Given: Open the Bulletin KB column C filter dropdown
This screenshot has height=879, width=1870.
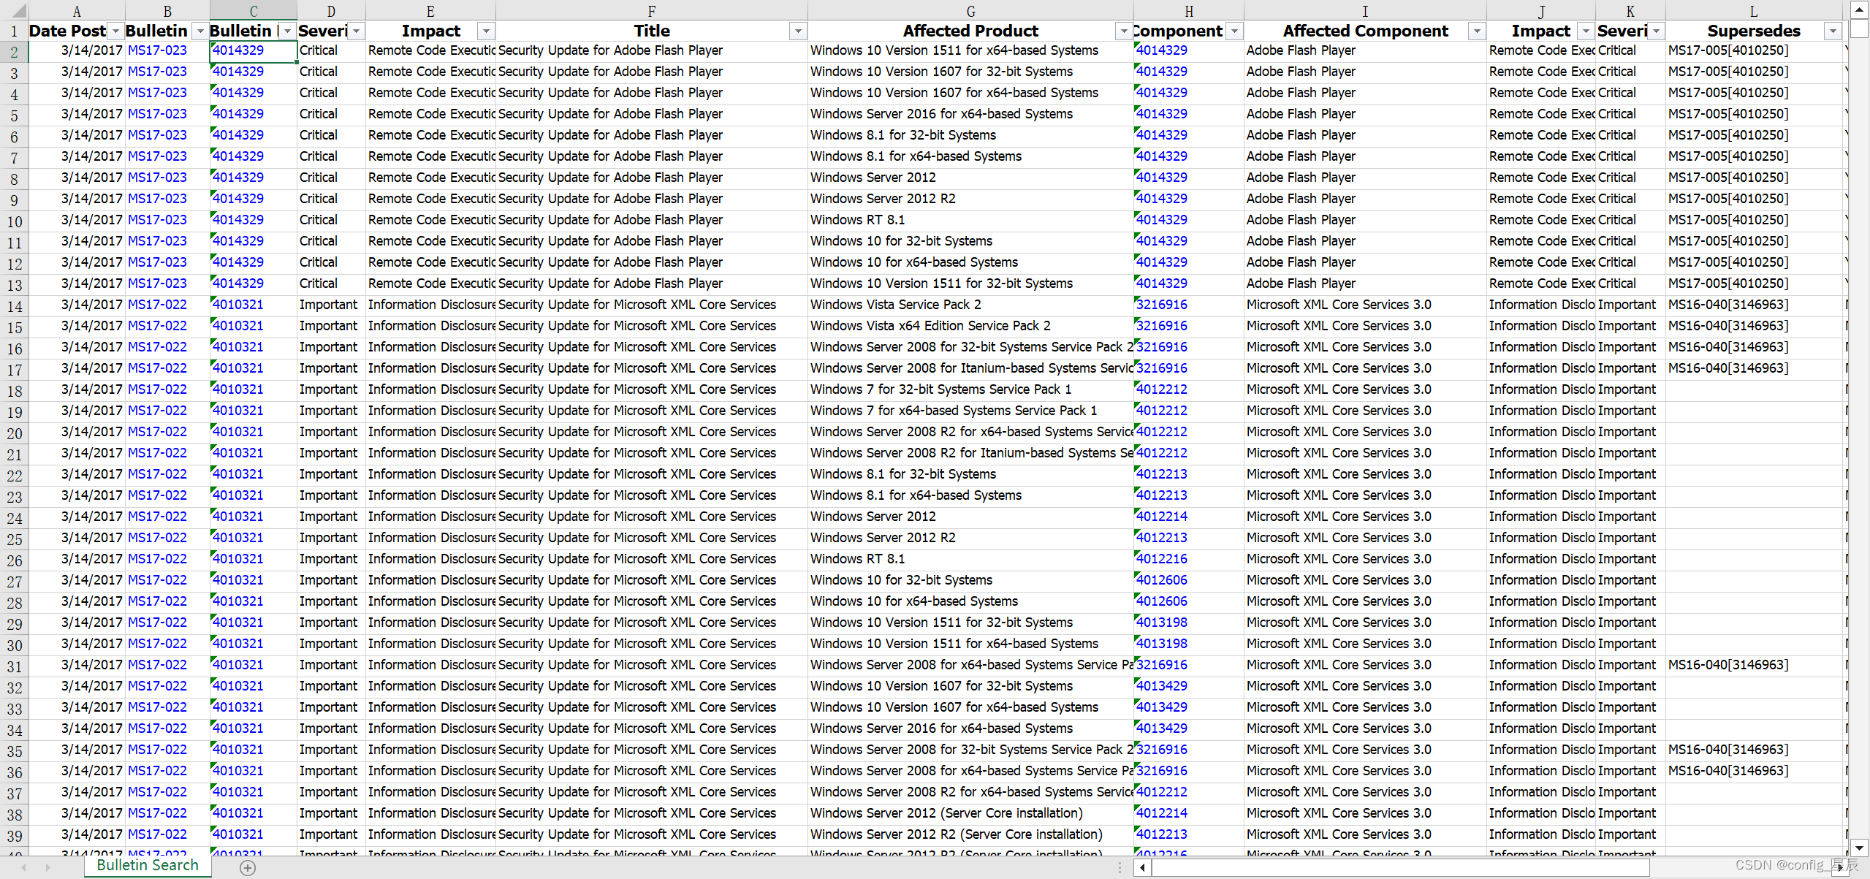Looking at the screenshot, I should pos(287,31).
